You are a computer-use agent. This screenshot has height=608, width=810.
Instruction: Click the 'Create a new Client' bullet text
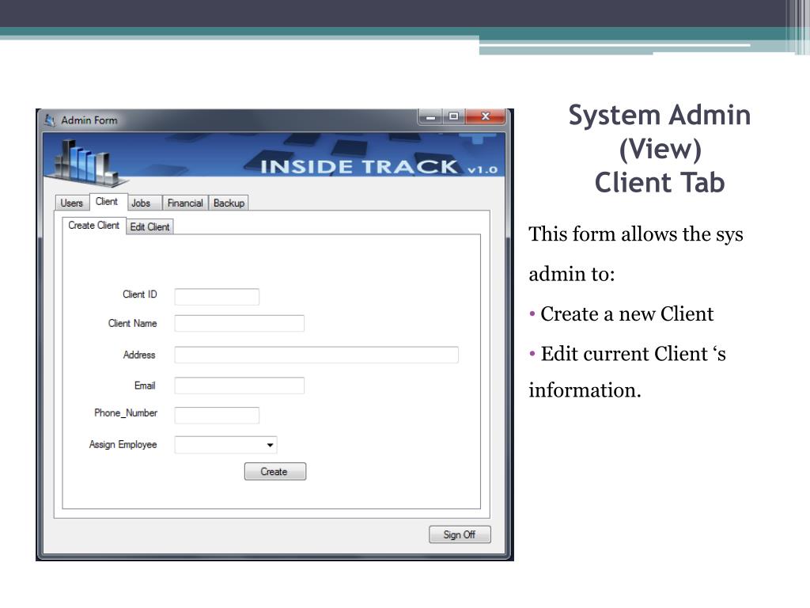tap(626, 313)
